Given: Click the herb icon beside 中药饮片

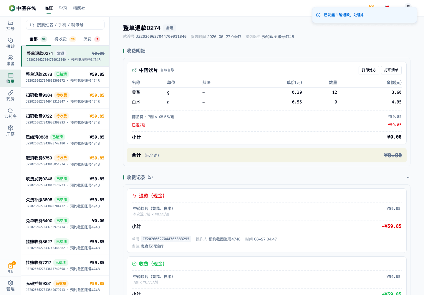Looking at the screenshot, I should (x=134, y=70).
